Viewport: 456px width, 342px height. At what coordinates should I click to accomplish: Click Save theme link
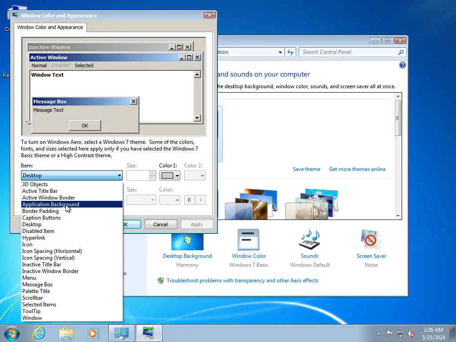(306, 169)
